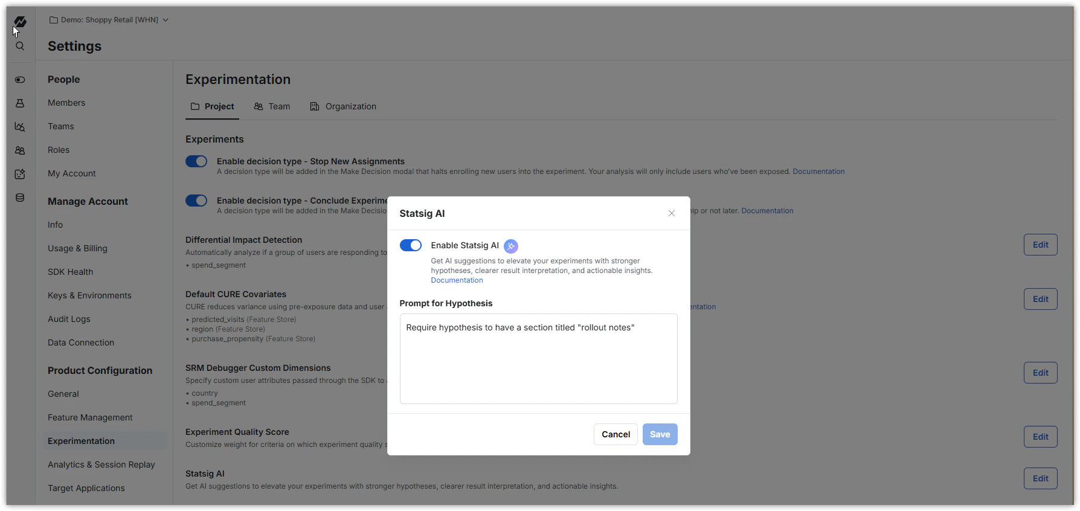Switch to the Organization tab
1080x511 pixels.
343,106
